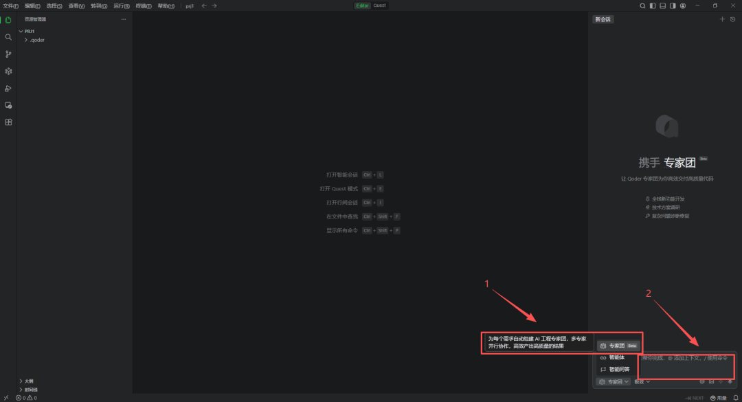This screenshot has height=402, width=742.
Task: Click the new chat plus icon
Action: pos(722,19)
